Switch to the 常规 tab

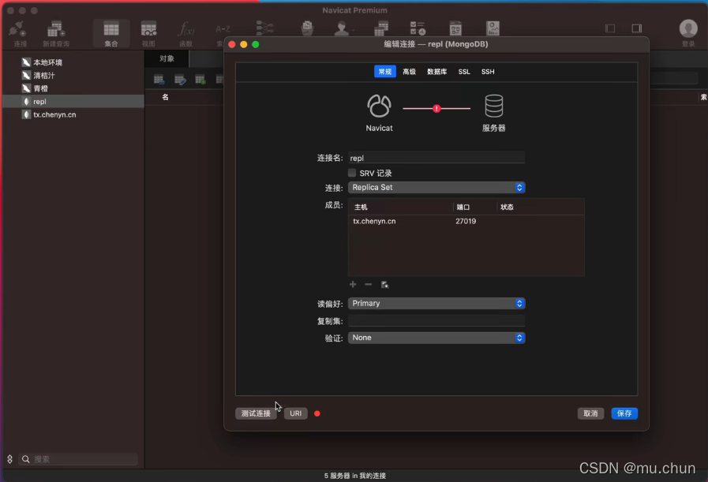point(385,71)
